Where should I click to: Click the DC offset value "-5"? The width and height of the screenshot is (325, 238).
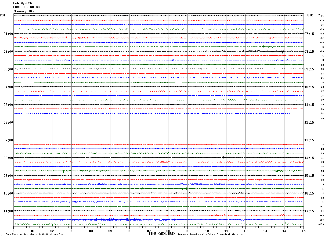coord(322,47)
